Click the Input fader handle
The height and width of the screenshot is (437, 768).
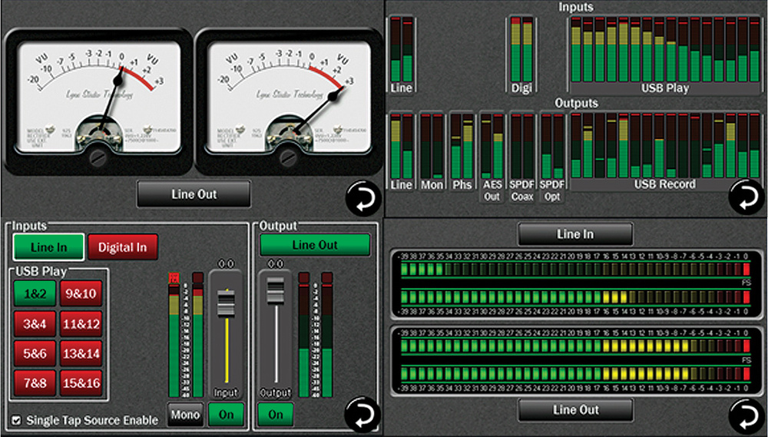[225, 303]
